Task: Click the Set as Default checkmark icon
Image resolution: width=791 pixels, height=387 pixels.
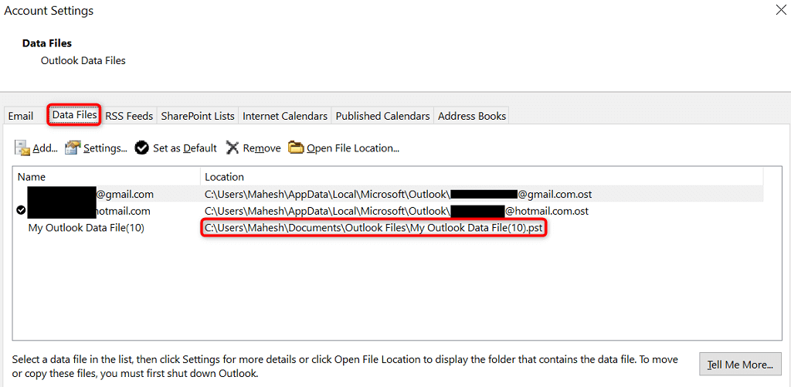Action: pos(142,148)
